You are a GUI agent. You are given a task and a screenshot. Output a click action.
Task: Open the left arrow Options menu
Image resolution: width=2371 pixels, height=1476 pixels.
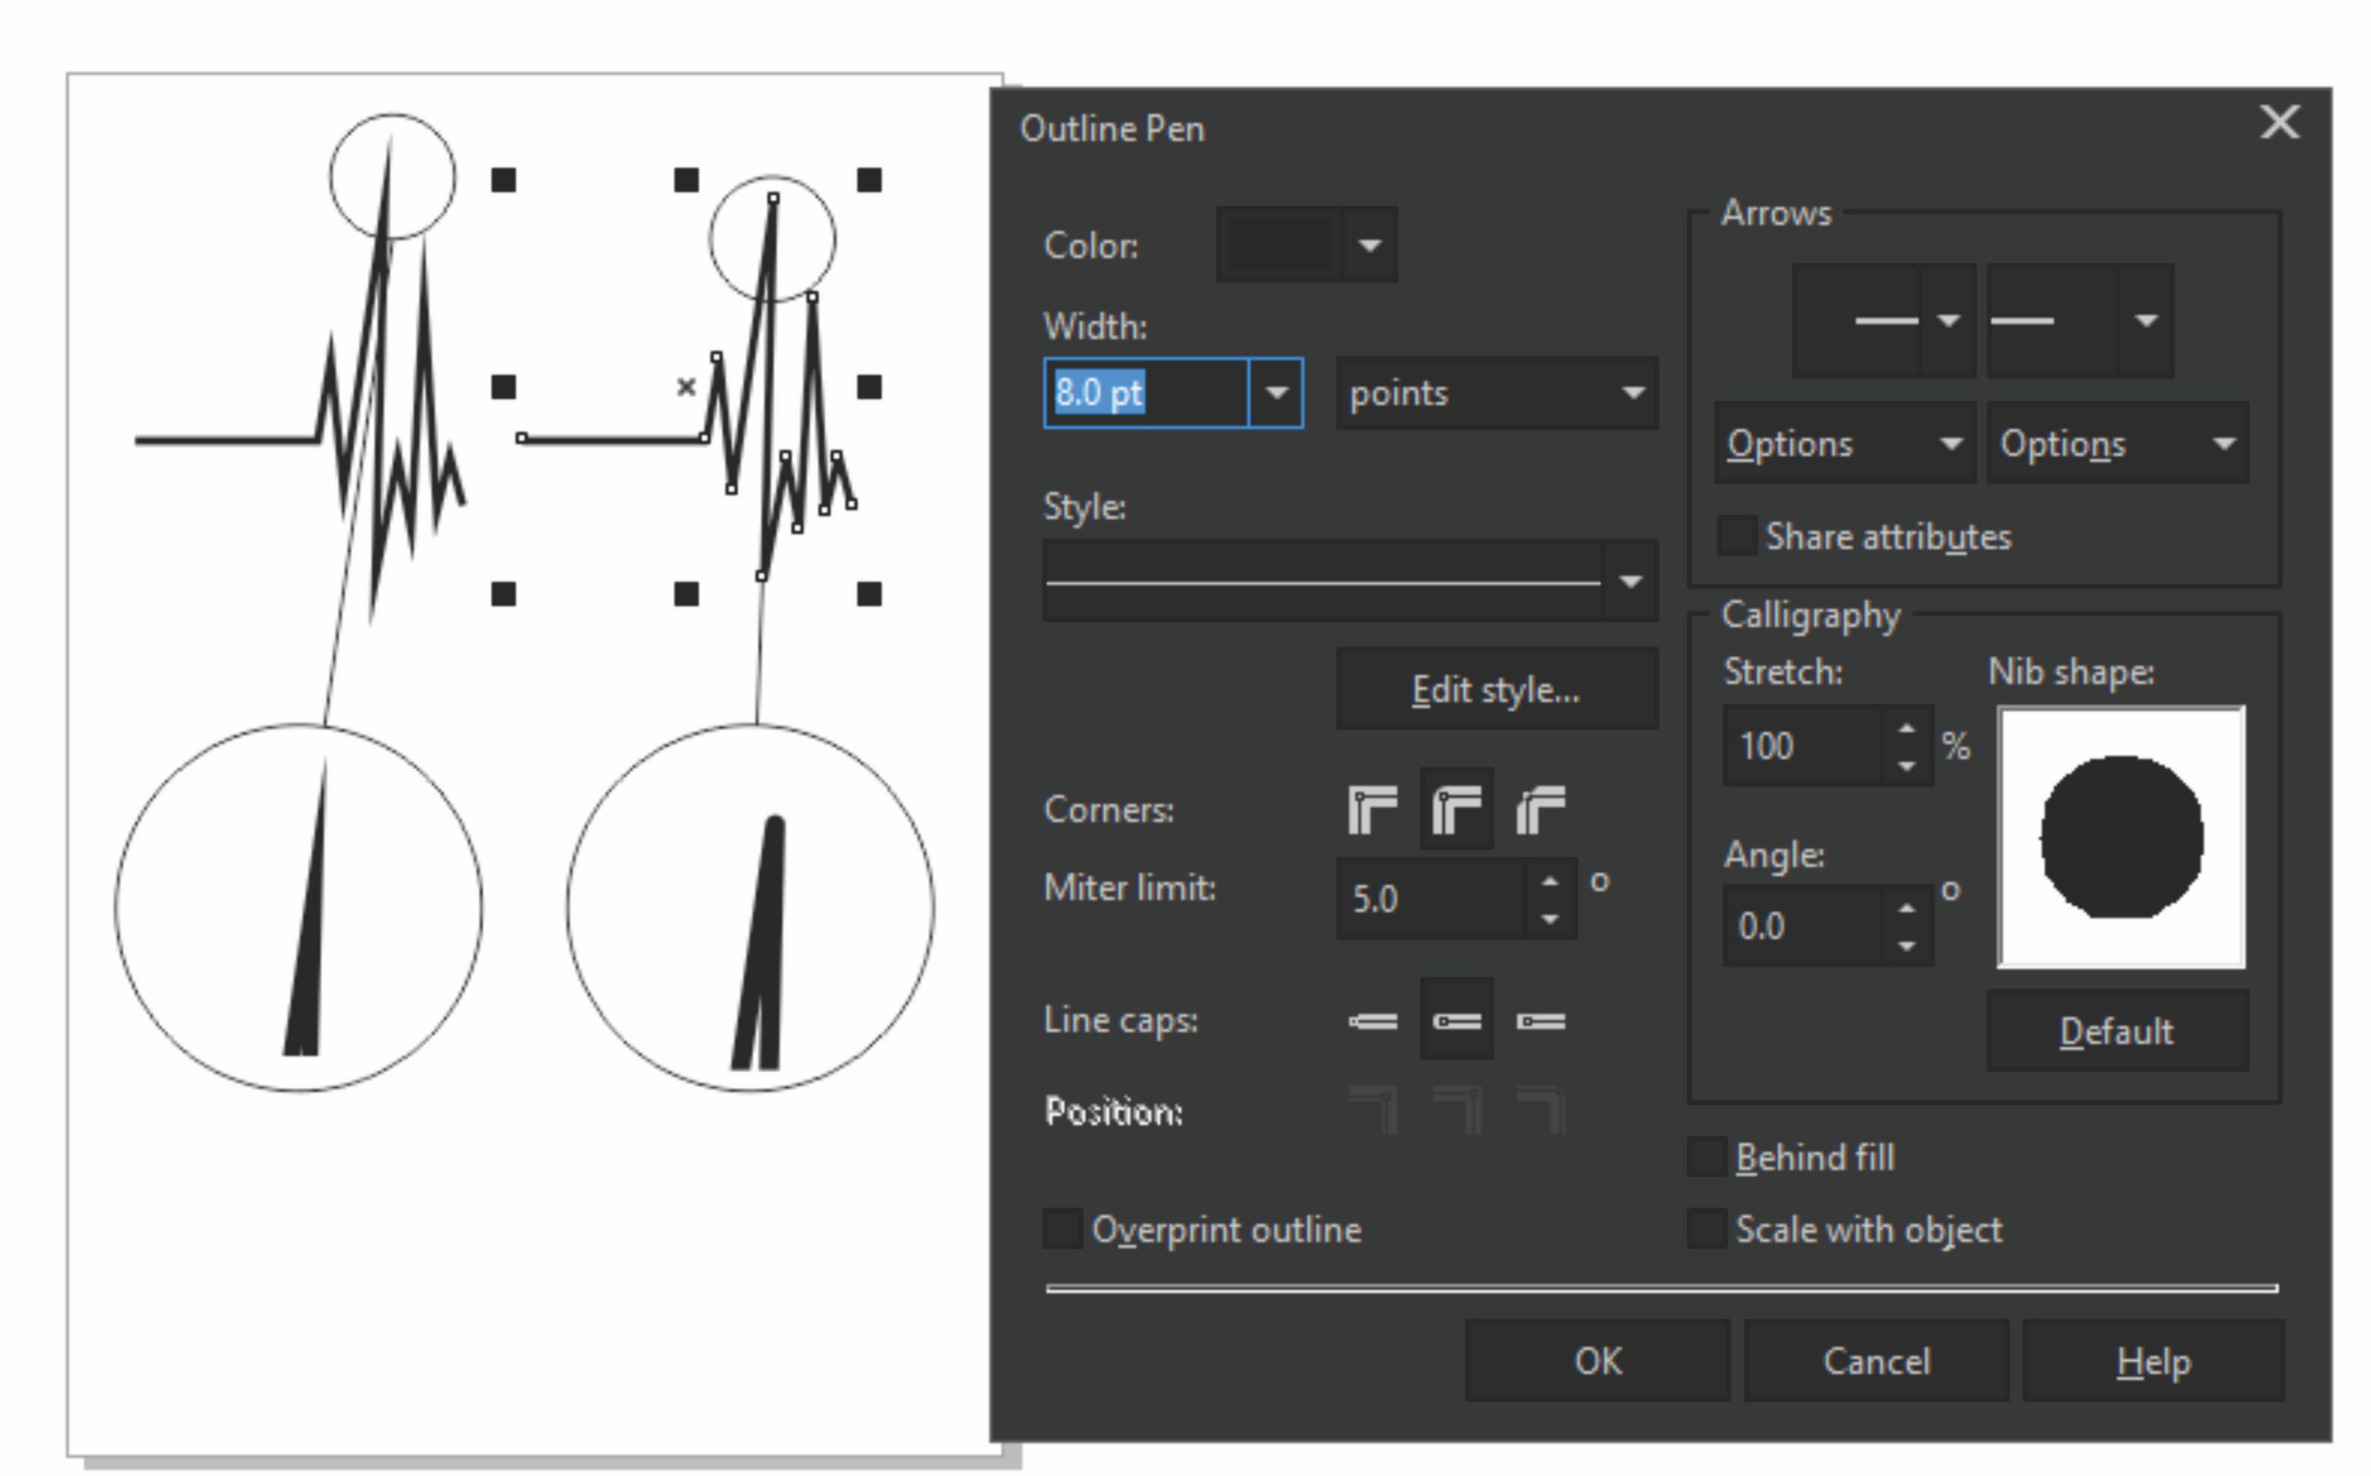(x=1843, y=444)
